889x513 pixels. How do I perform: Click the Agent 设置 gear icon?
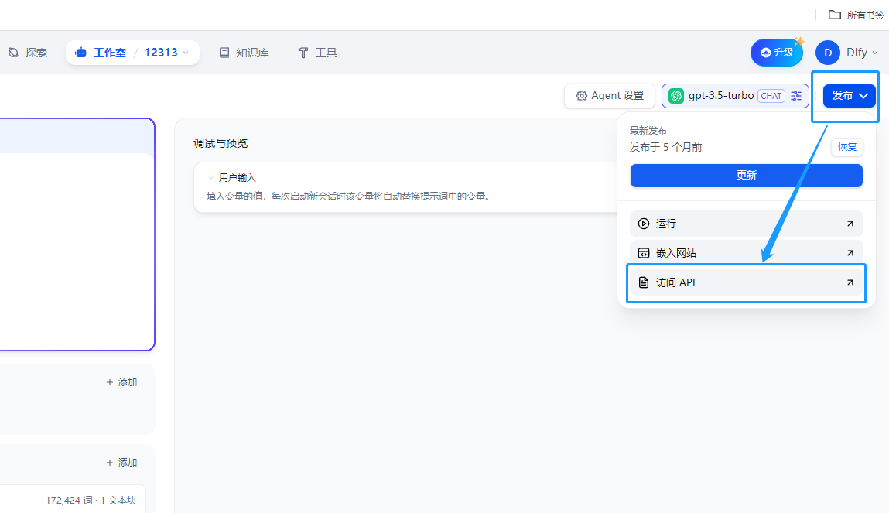(x=582, y=96)
